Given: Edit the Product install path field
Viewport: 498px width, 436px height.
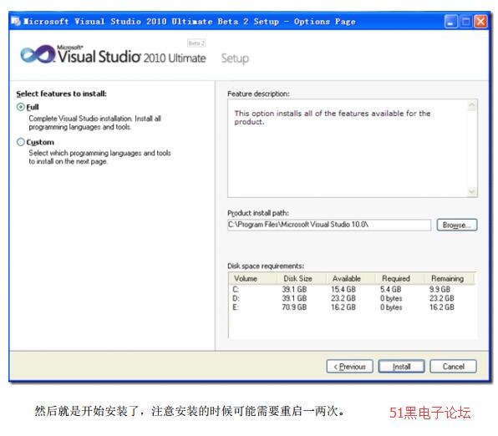Looking at the screenshot, I should [x=329, y=225].
